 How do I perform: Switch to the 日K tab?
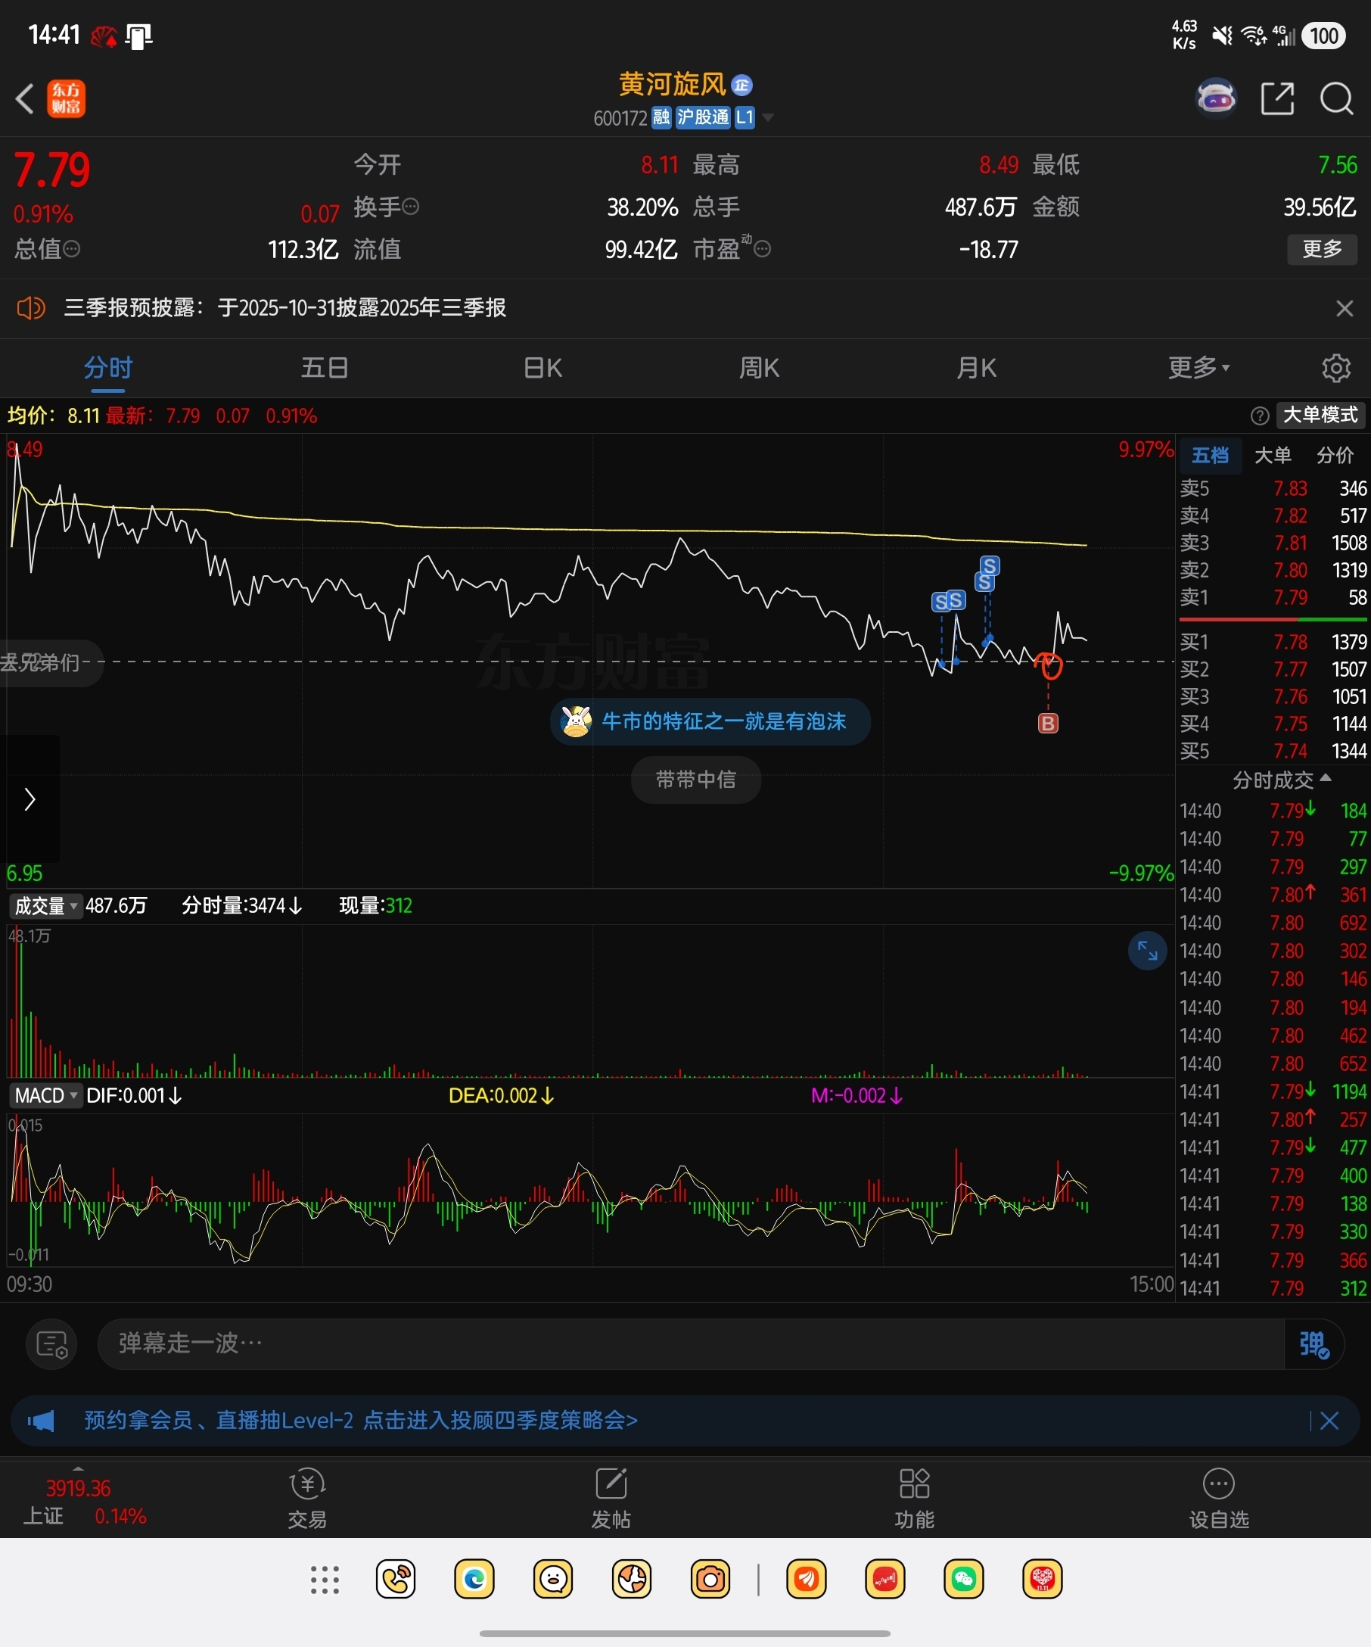pyautogui.click(x=542, y=368)
